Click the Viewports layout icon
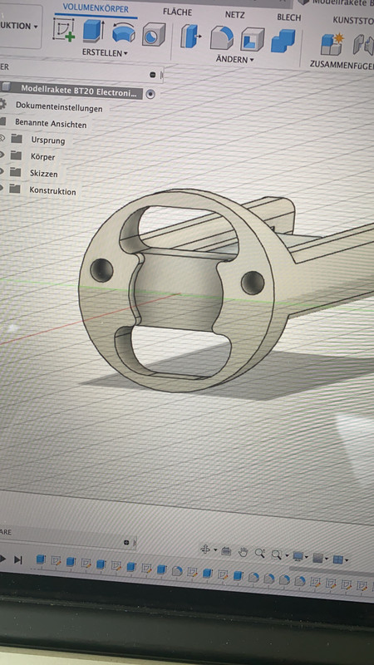This screenshot has width=374, height=665. tap(338, 559)
